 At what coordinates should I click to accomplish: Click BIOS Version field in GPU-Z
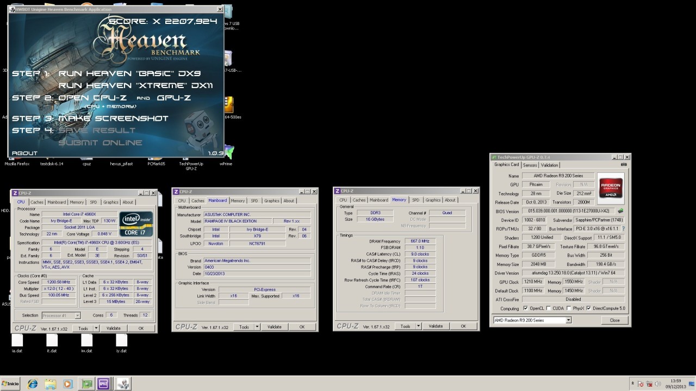click(x=569, y=211)
